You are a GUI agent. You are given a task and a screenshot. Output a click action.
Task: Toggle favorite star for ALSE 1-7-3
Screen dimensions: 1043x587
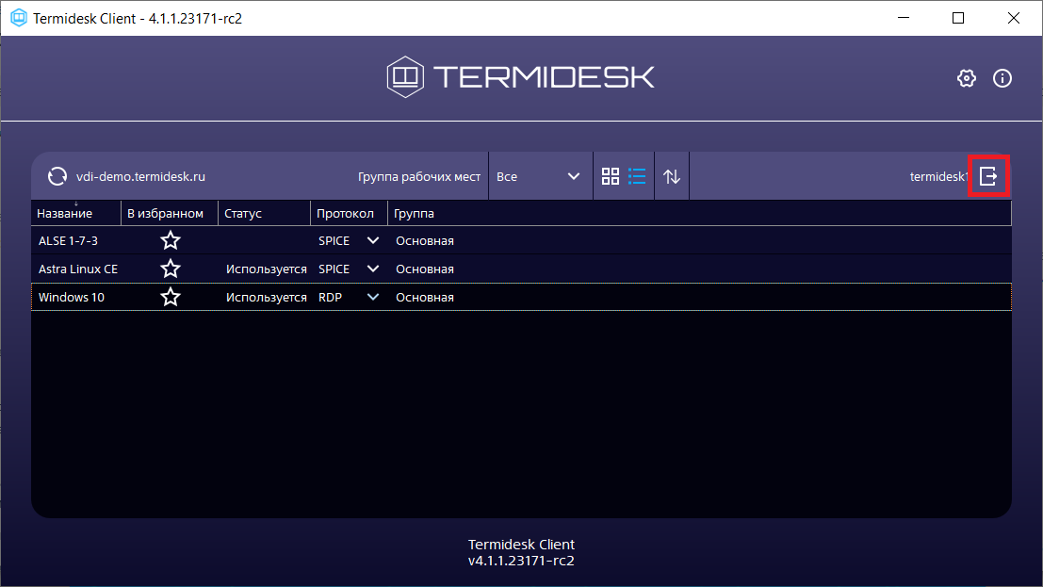[171, 241]
